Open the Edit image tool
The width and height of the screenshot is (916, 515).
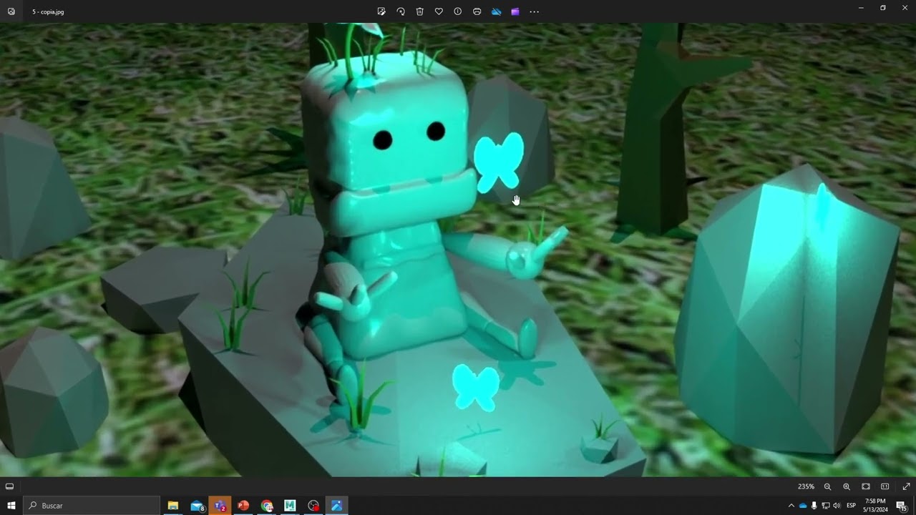381,11
